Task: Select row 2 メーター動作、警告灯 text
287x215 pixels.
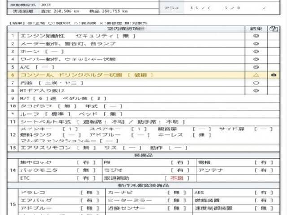Action: tap(68, 44)
